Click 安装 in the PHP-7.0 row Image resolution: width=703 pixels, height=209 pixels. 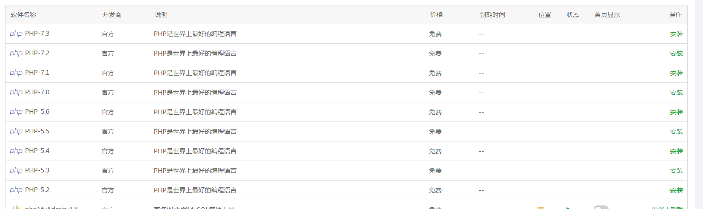click(676, 93)
